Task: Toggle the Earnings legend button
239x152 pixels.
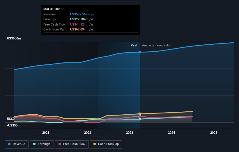Action: click(x=42, y=144)
